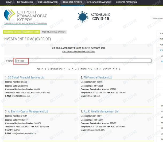Filter firms by letter P
Viewport: 163px width, 142px height.
pyautogui.click(x=88, y=69)
